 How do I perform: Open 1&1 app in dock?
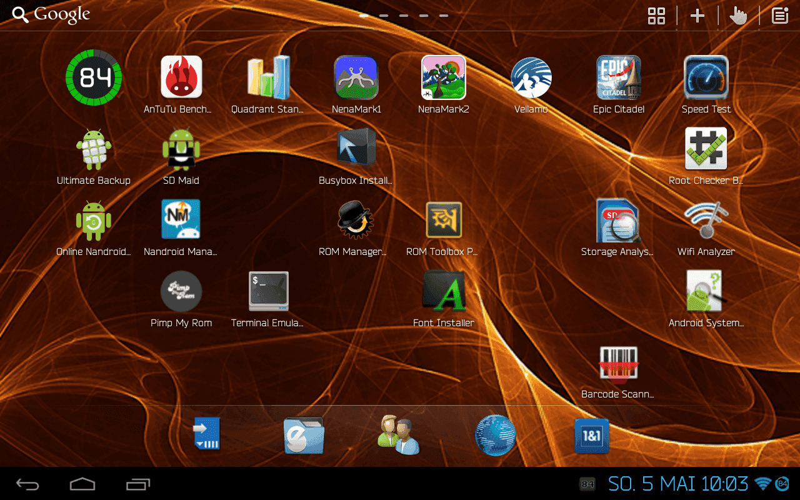pos(592,436)
